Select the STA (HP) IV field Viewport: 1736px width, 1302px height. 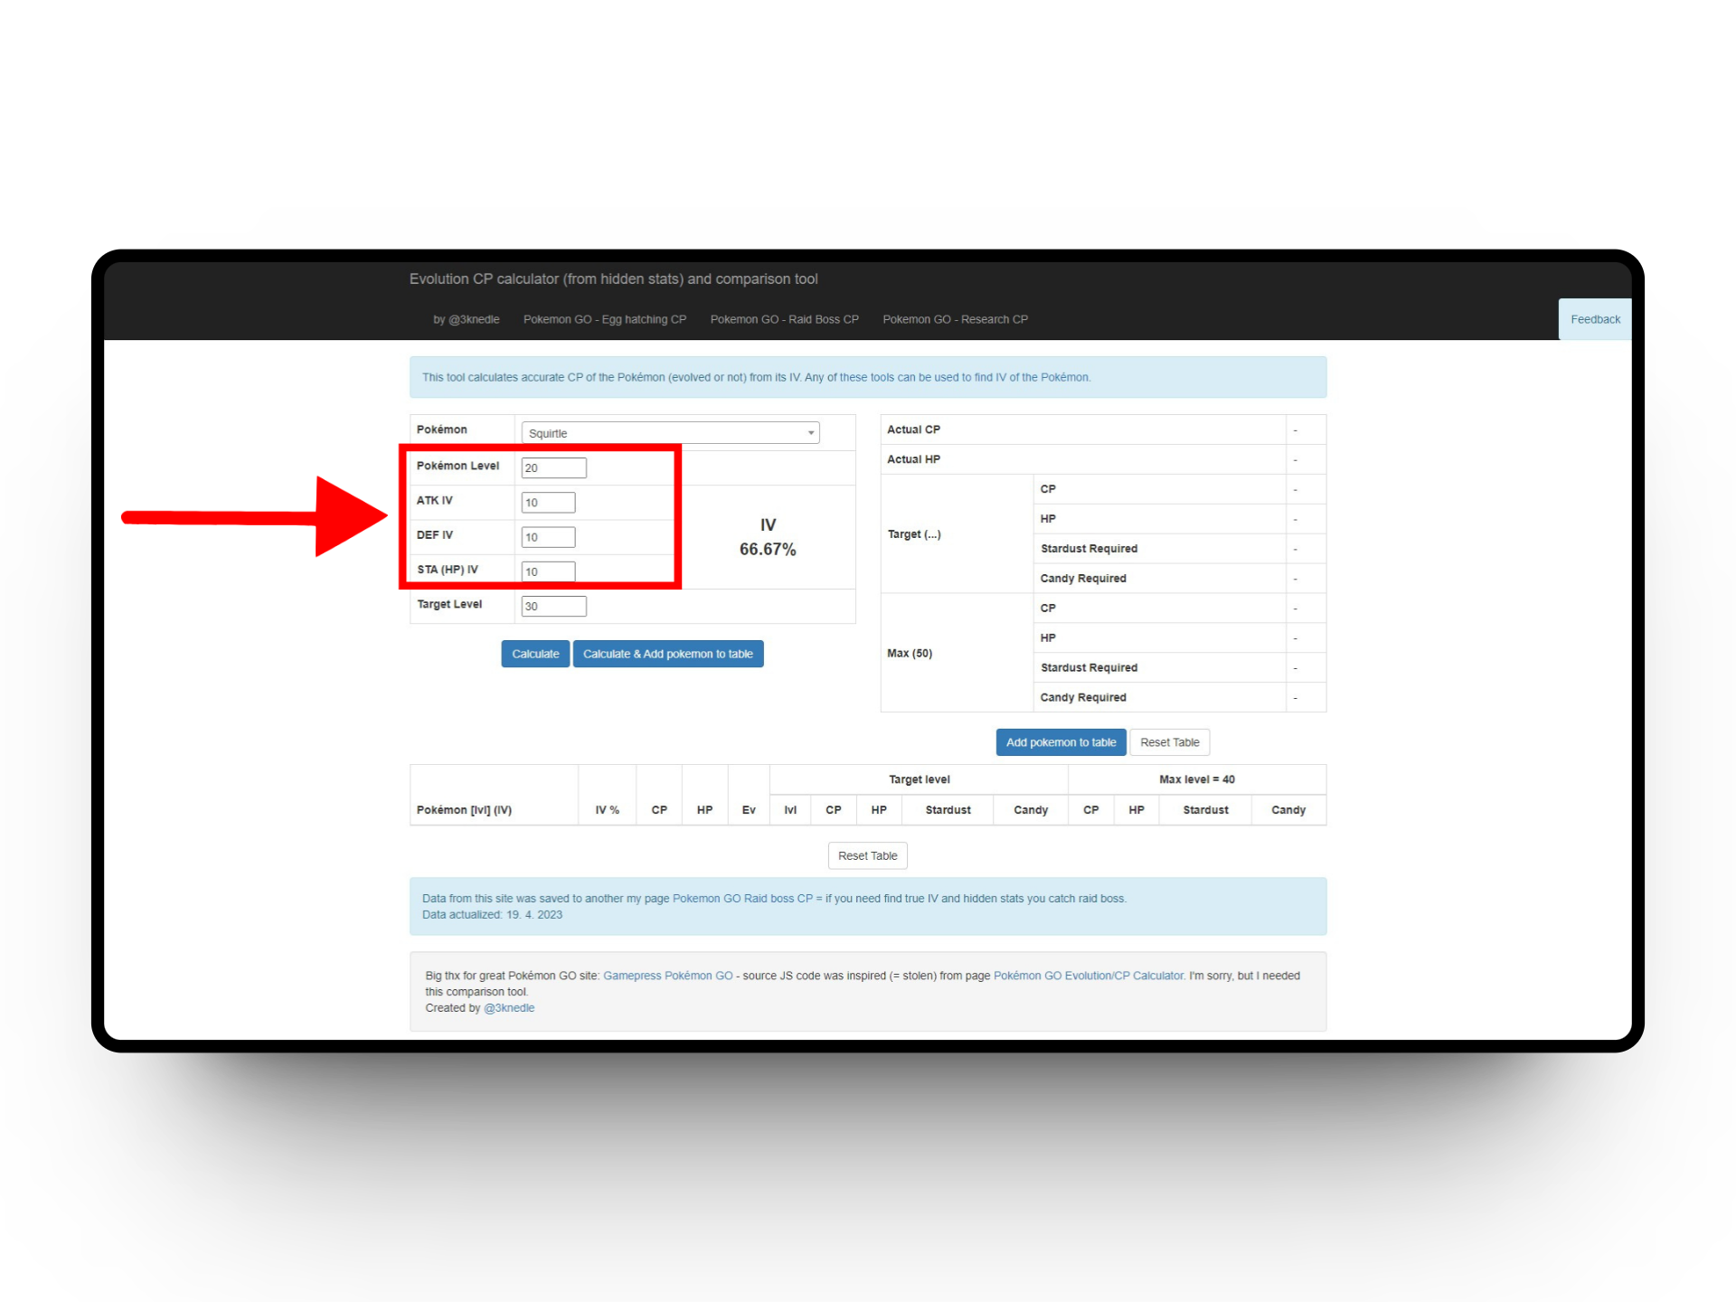(548, 571)
